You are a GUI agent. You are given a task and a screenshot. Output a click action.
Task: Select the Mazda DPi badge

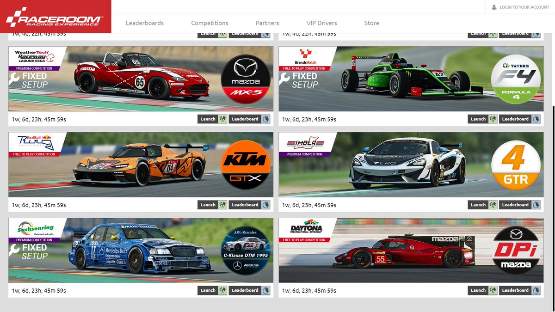[x=517, y=253]
